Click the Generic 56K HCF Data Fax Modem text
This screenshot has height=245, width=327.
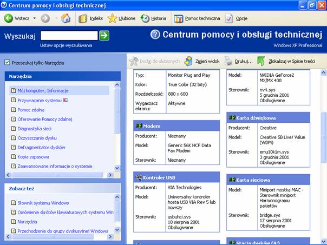189,148
